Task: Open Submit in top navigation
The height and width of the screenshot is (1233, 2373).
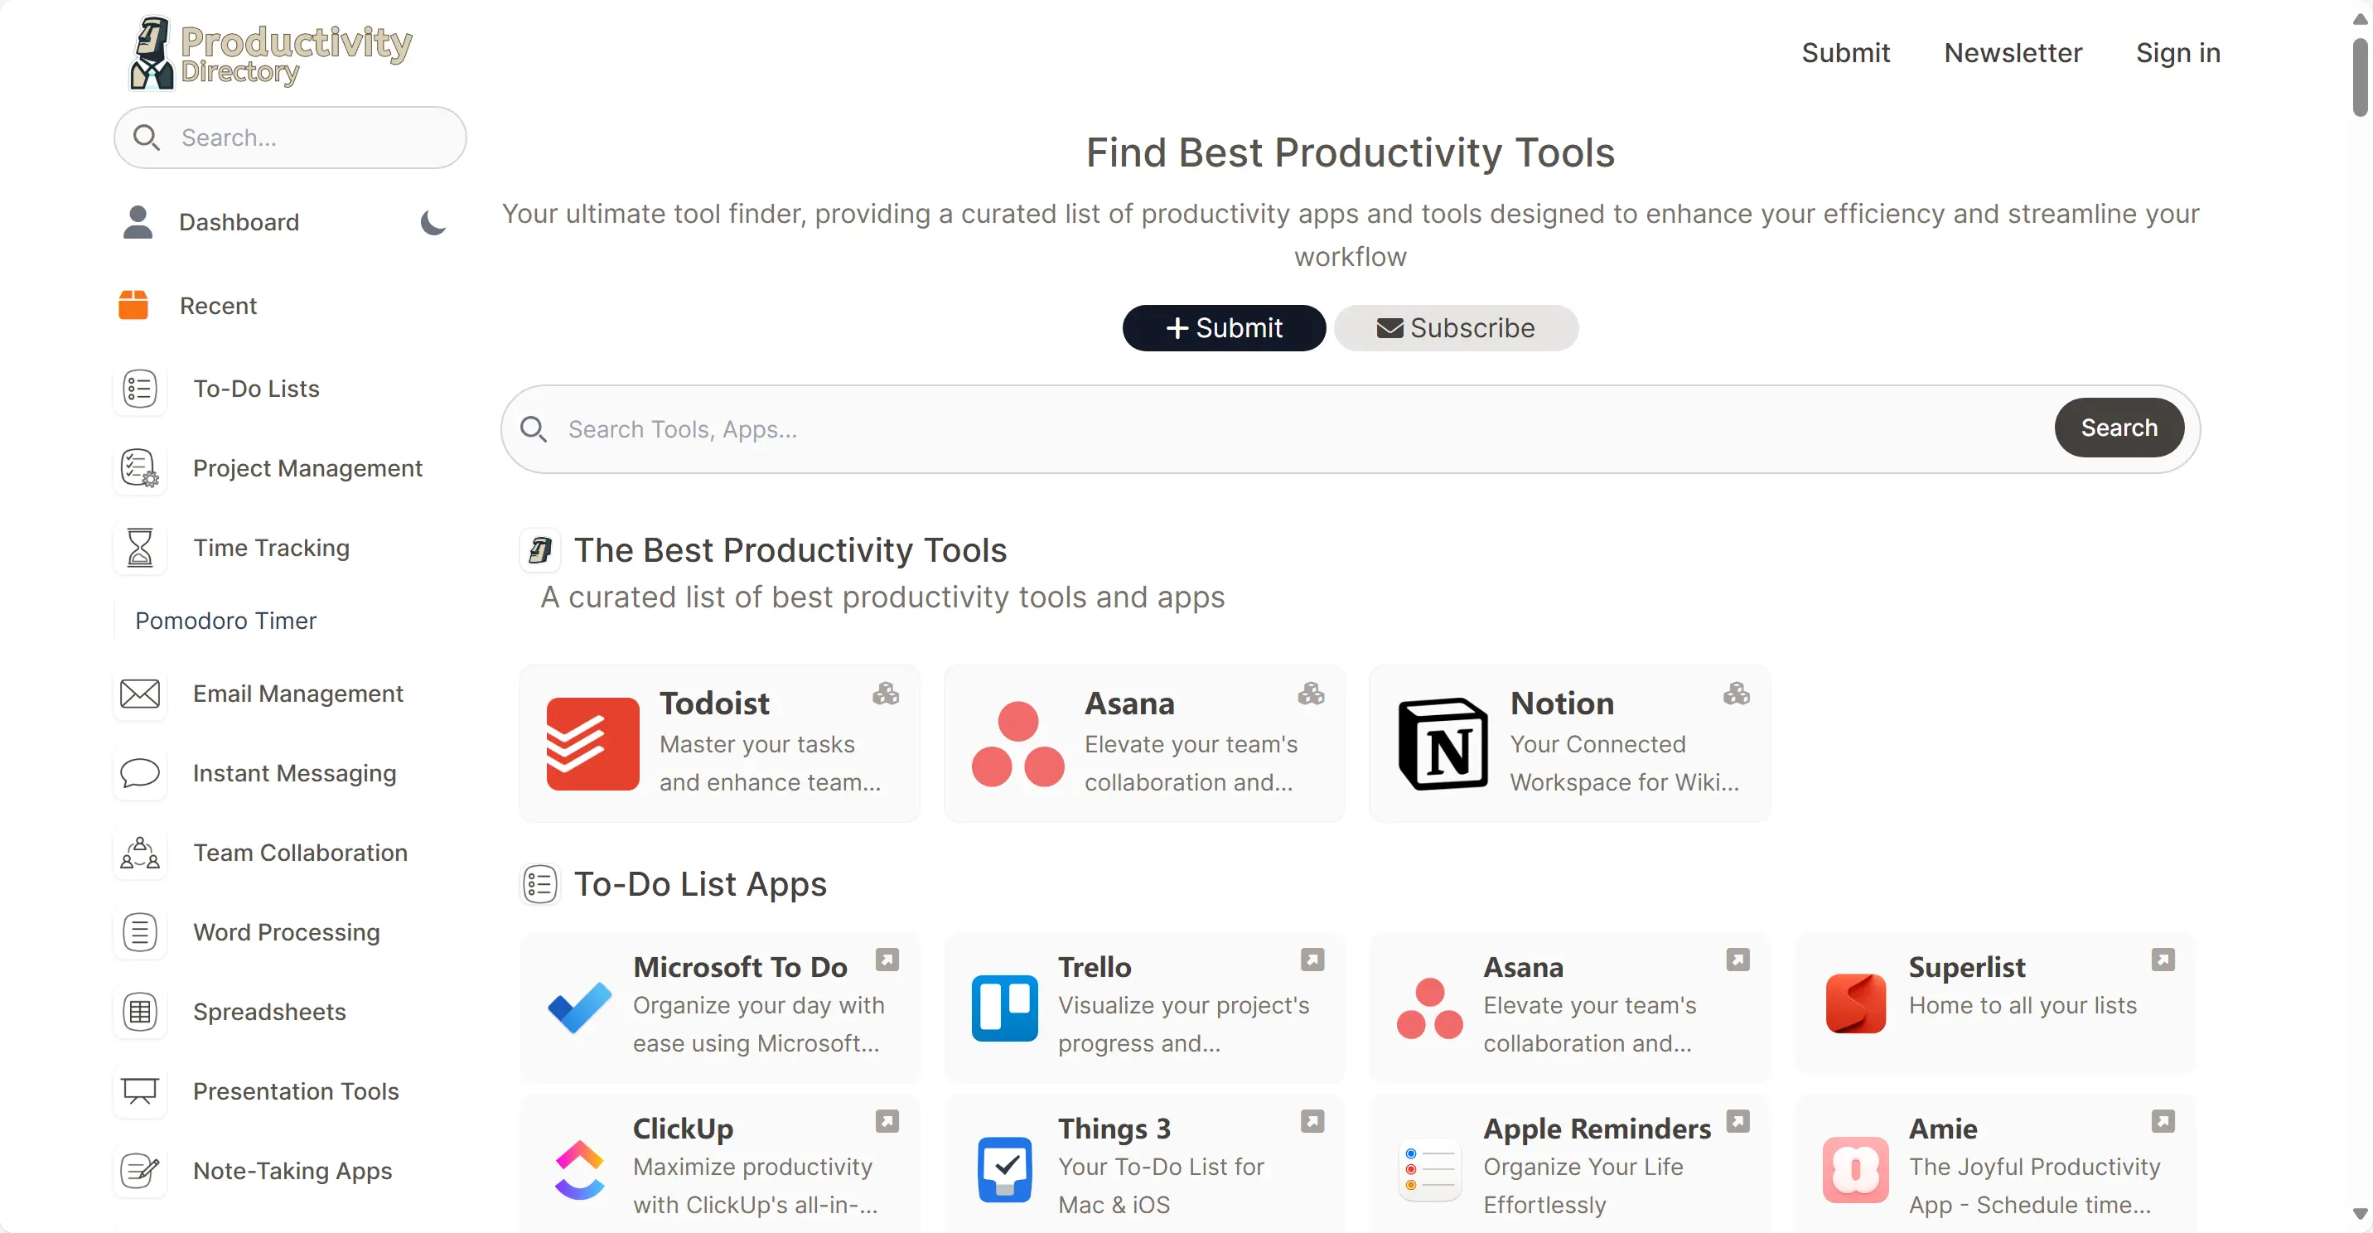Action: tap(1845, 52)
